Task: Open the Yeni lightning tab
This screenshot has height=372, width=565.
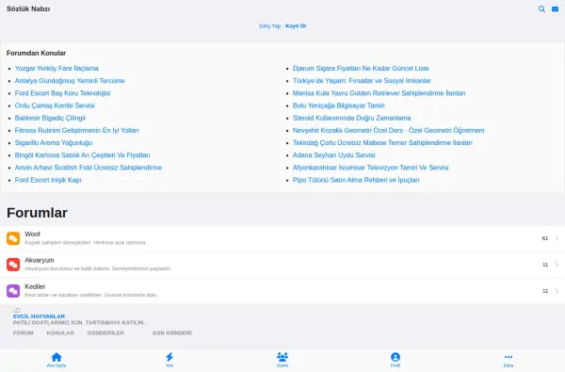Action: click(x=169, y=360)
